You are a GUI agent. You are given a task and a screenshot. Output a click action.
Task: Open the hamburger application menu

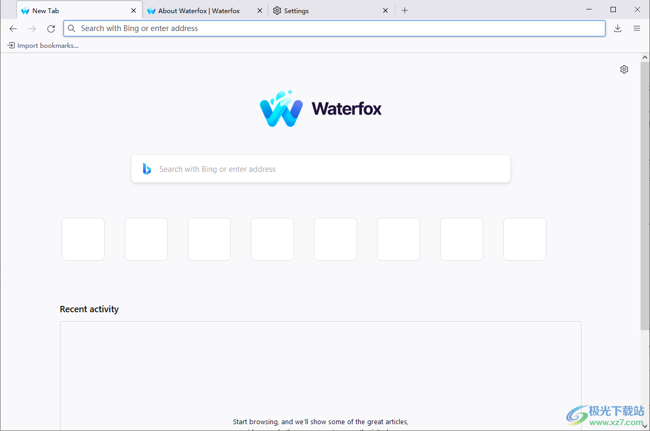pos(637,28)
